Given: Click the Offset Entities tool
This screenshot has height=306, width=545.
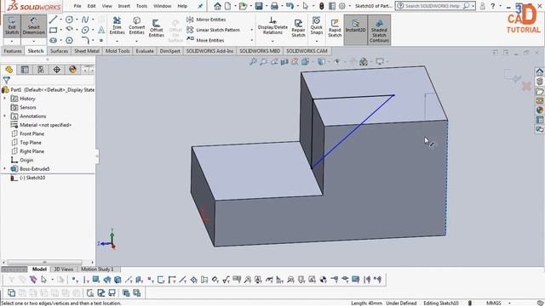Looking at the screenshot, I should tap(157, 28).
